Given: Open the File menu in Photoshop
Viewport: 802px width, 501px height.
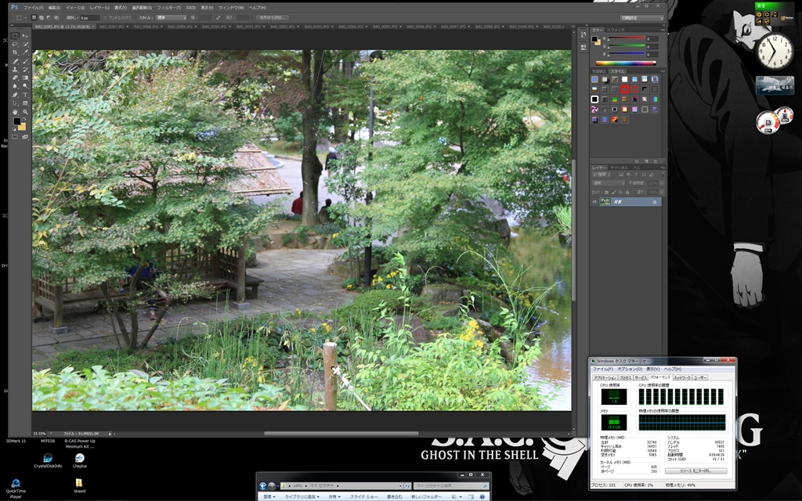Looking at the screenshot, I should (x=34, y=8).
